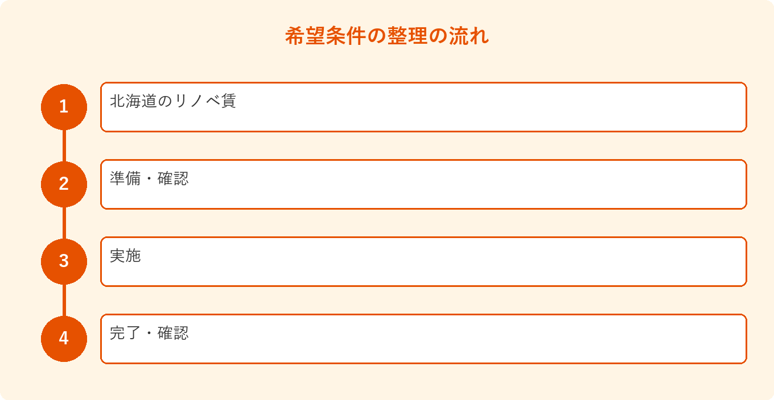
Task: Select the 完了・確認 step box
Action: [x=423, y=339]
